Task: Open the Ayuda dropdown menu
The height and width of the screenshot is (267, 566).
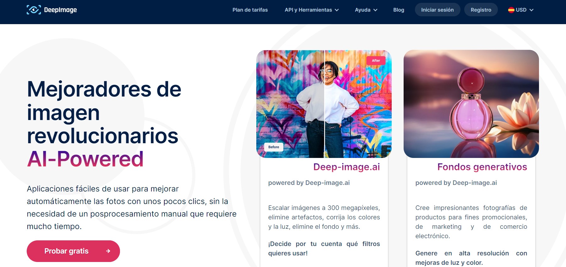Action: coord(366,10)
